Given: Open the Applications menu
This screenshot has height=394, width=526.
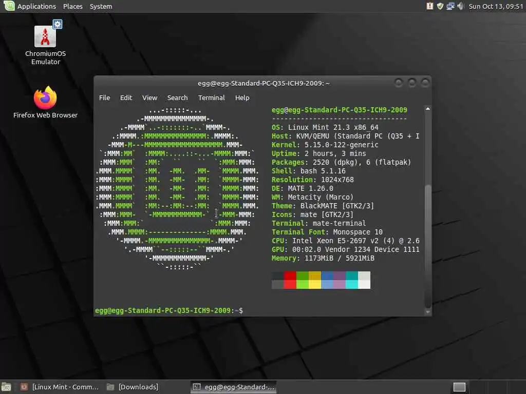Looking at the screenshot, I should pos(36,6).
